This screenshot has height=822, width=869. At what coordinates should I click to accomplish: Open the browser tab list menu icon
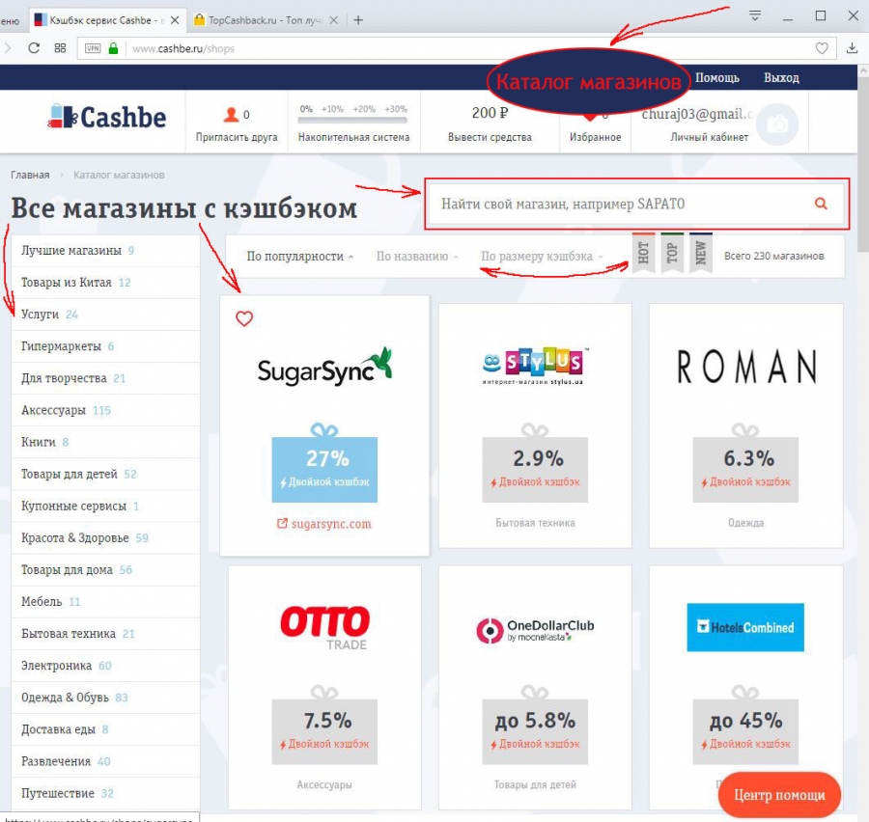point(755,15)
